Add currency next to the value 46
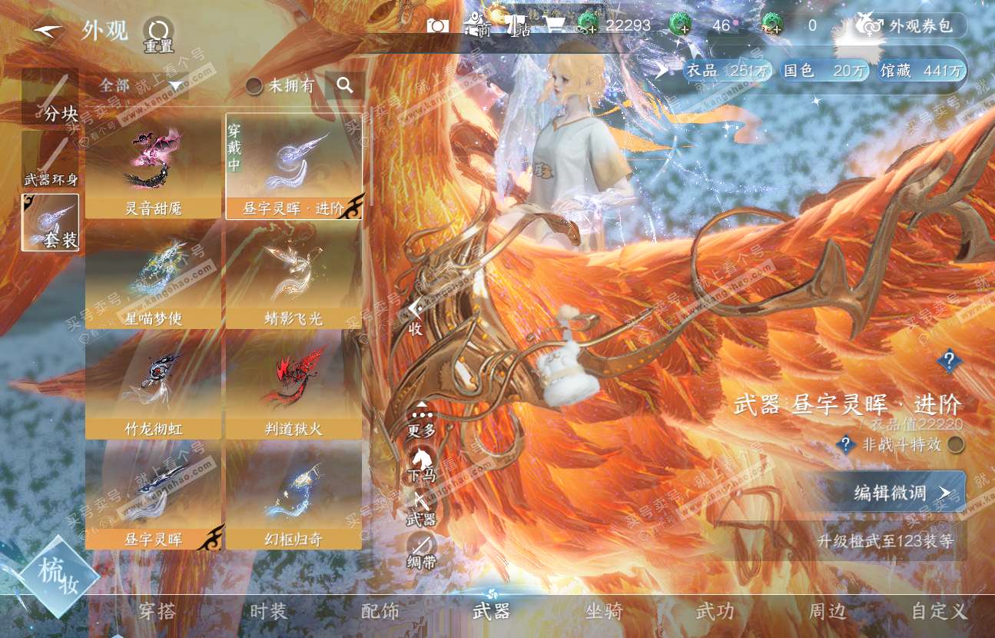This screenshot has width=995, height=638. [x=681, y=25]
